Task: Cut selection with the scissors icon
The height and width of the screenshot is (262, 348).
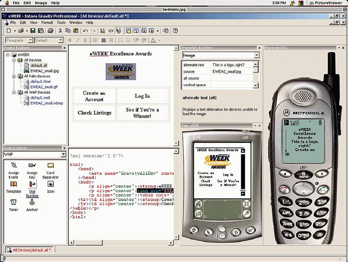Action: pos(60,31)
